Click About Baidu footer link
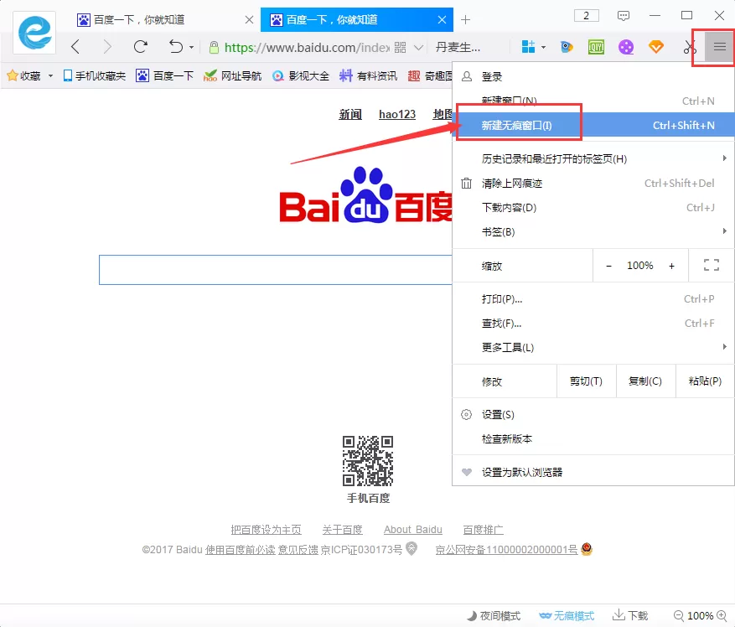The width and height of the screenshot is (735, 627). [x=413, y=530]
